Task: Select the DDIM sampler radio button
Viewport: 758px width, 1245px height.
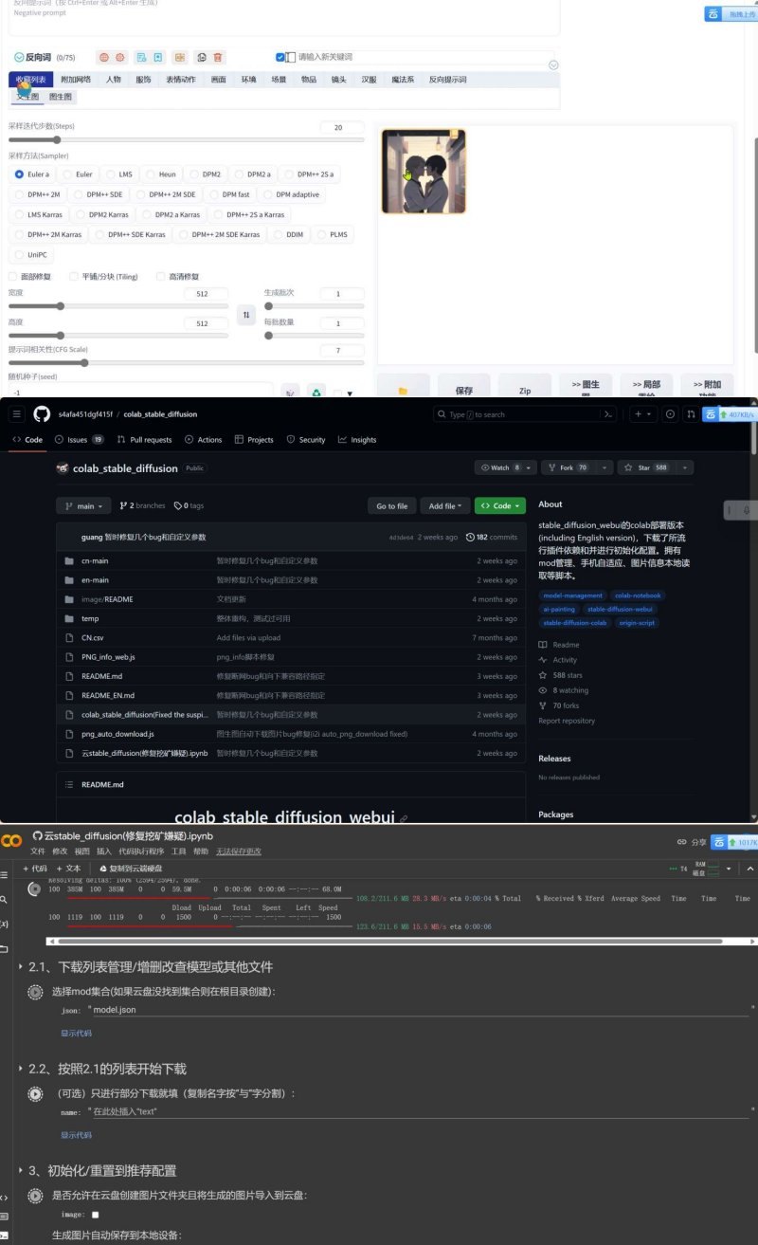Action: 288,234
